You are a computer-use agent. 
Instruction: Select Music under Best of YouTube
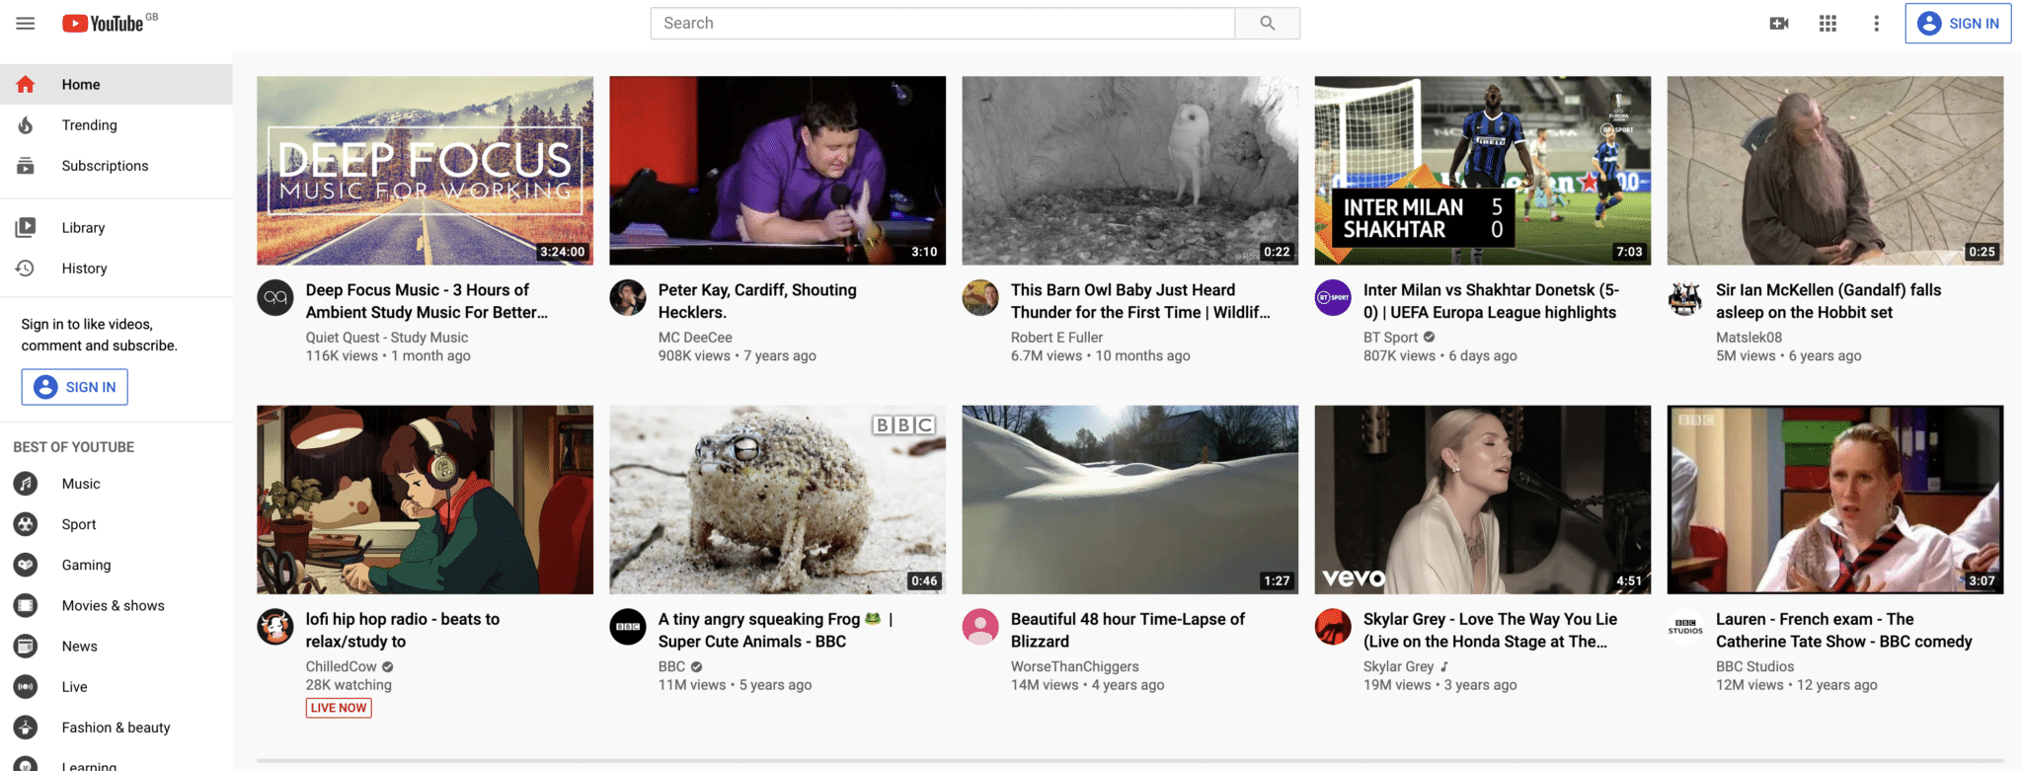[117, 484]
